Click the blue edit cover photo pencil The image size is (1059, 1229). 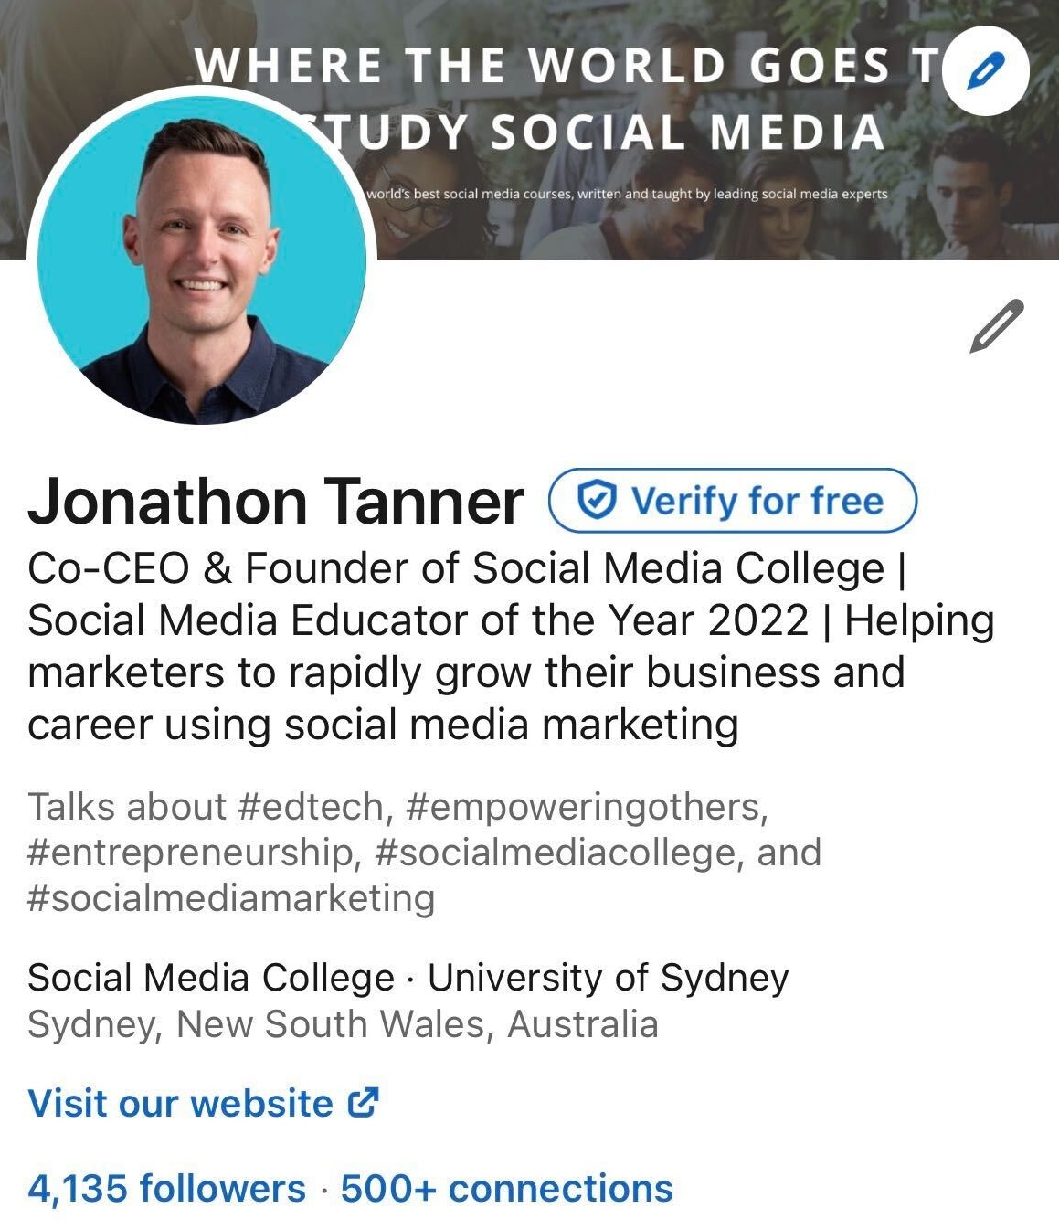click(985, 71)
